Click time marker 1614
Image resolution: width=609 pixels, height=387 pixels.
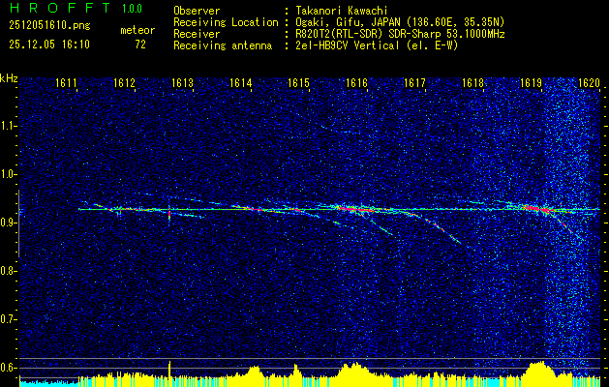241,82
